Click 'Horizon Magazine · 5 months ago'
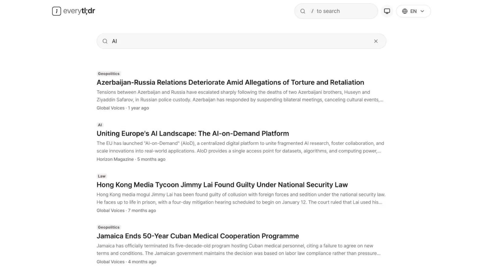Viewport: 483px width, 272px height. (x=131, y=159)
